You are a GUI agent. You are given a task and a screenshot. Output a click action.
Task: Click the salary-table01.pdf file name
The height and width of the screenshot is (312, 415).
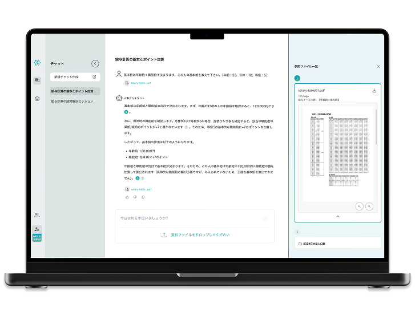pyautogui.click(x=312, y=91)
